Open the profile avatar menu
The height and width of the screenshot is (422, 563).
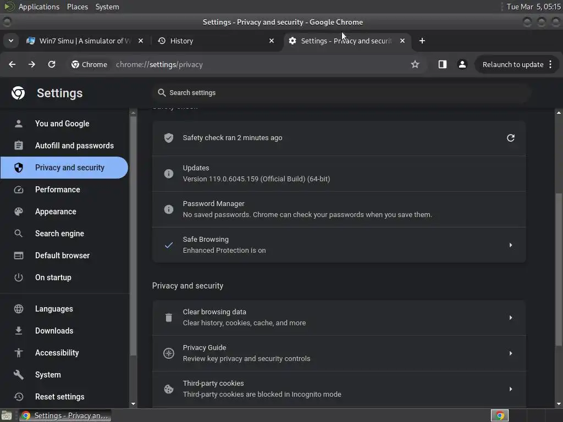coord(462,64)
